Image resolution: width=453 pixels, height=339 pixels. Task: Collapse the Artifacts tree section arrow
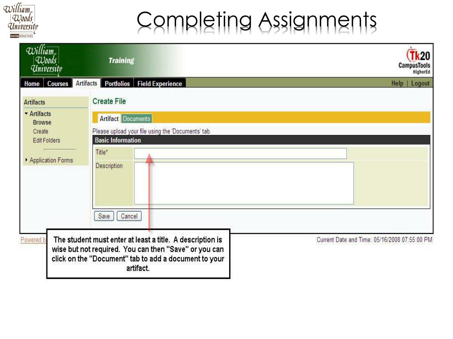pyautogui.click(x=26, y=113)
